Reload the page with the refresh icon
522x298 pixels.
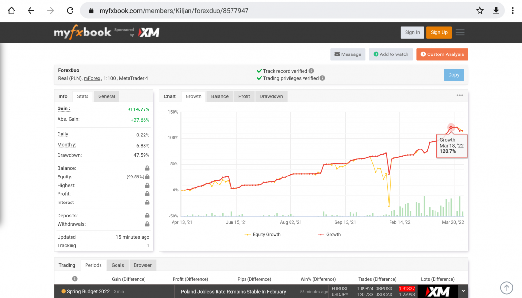click(70, 10)
